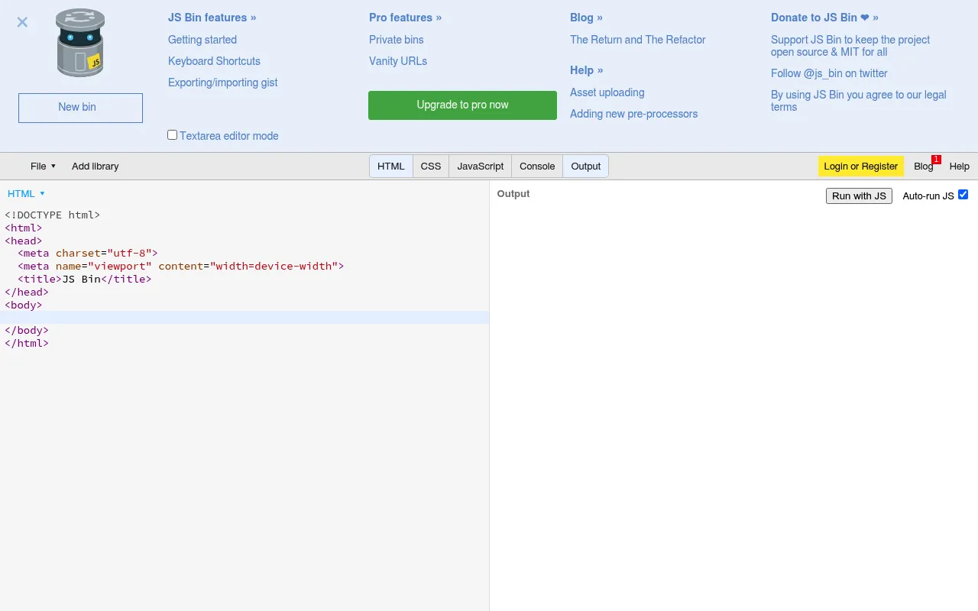The height and width of the screenshot is (611, 978).
Task: Open Help menu in toolbar
Action: coord(960,166)
